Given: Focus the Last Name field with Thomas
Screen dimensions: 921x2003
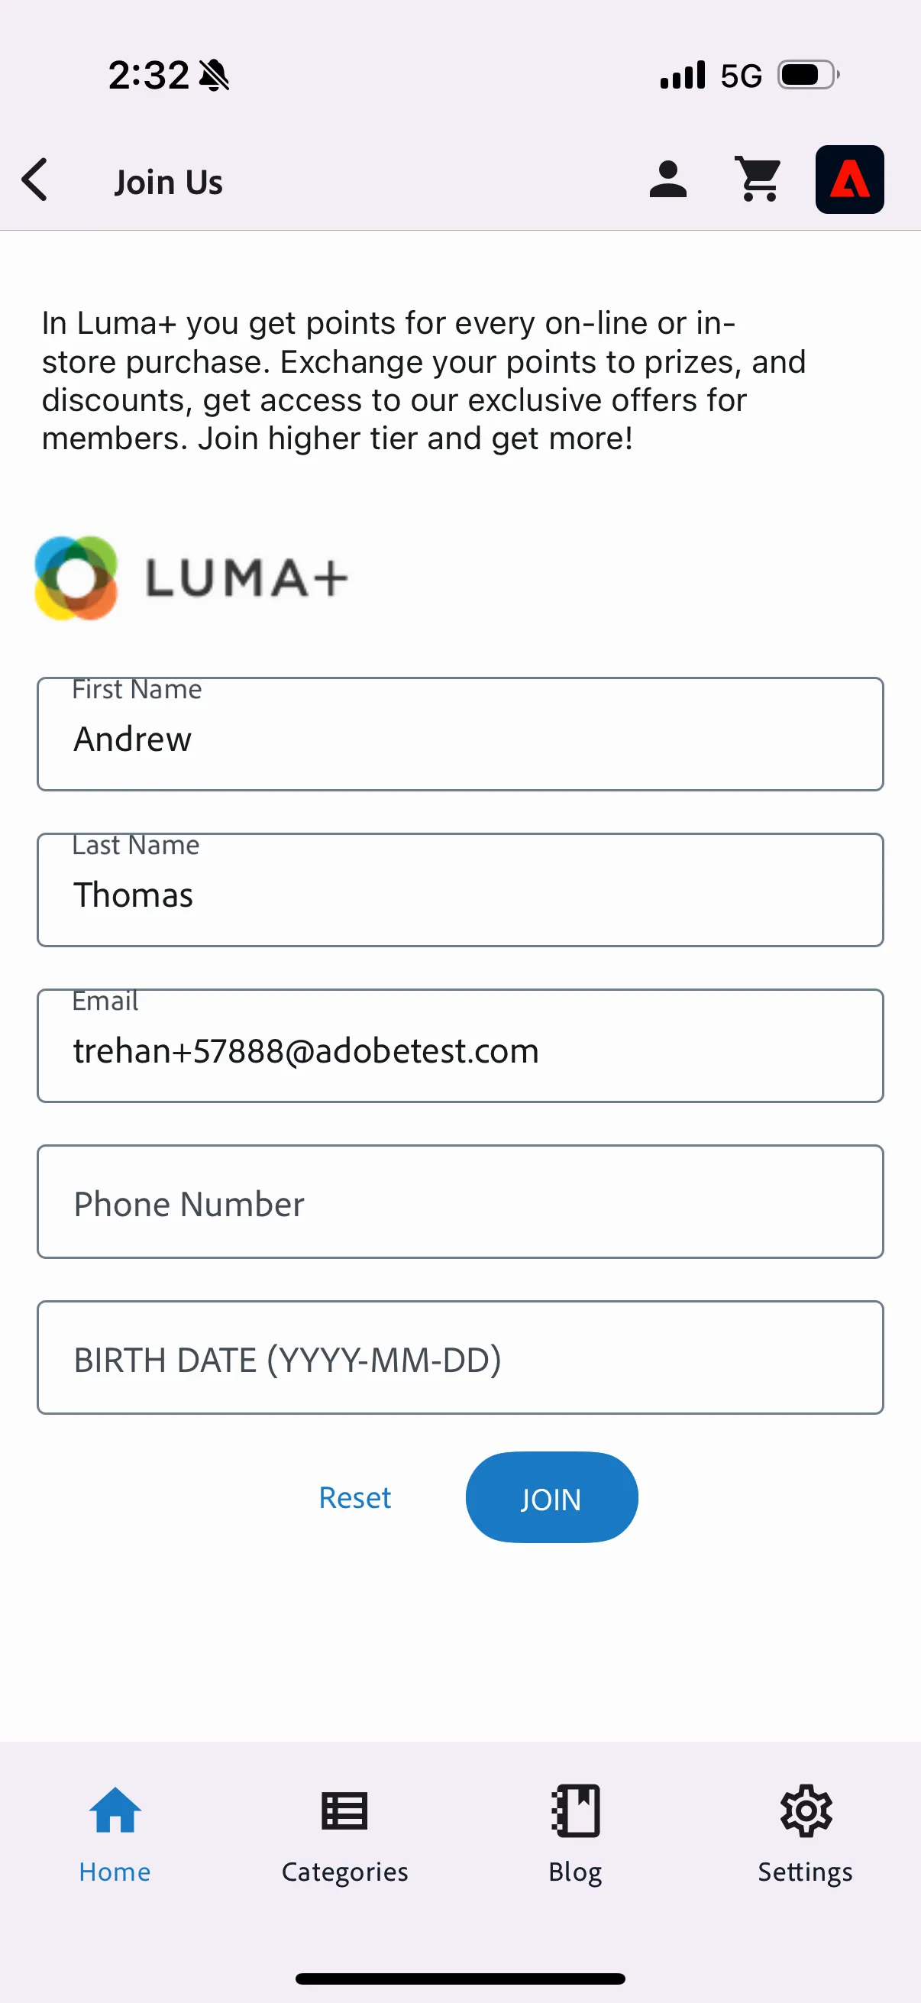Looking at the screenshot, I should pyautogui.click(x=460, y=889).
